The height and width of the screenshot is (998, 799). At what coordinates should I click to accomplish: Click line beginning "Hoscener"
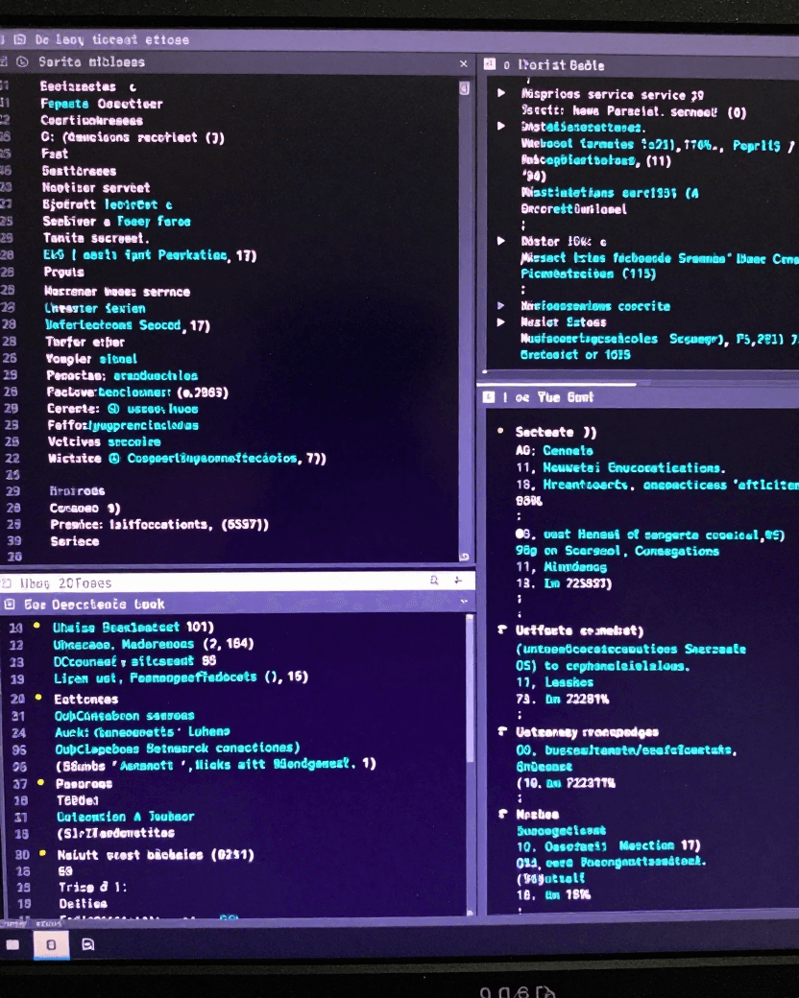[x=117, y=292]
